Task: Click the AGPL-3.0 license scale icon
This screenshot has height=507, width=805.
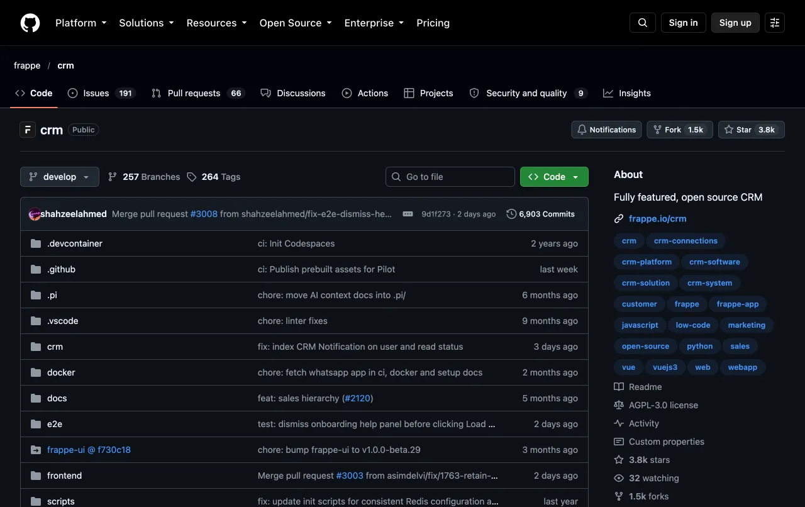Action: coord(619,405)
